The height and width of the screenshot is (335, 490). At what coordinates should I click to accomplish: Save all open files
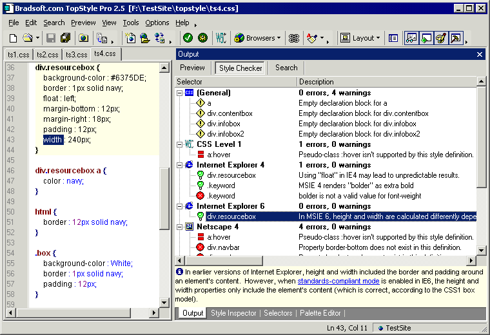click(66, 38)
